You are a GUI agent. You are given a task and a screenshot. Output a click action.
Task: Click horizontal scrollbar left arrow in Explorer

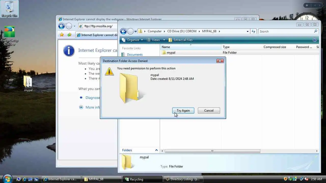[x=162, y=151]
